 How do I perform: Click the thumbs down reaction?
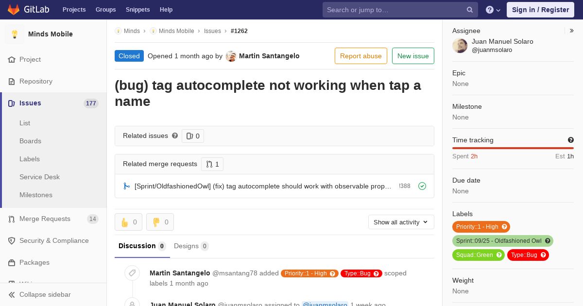click(160, 222)
